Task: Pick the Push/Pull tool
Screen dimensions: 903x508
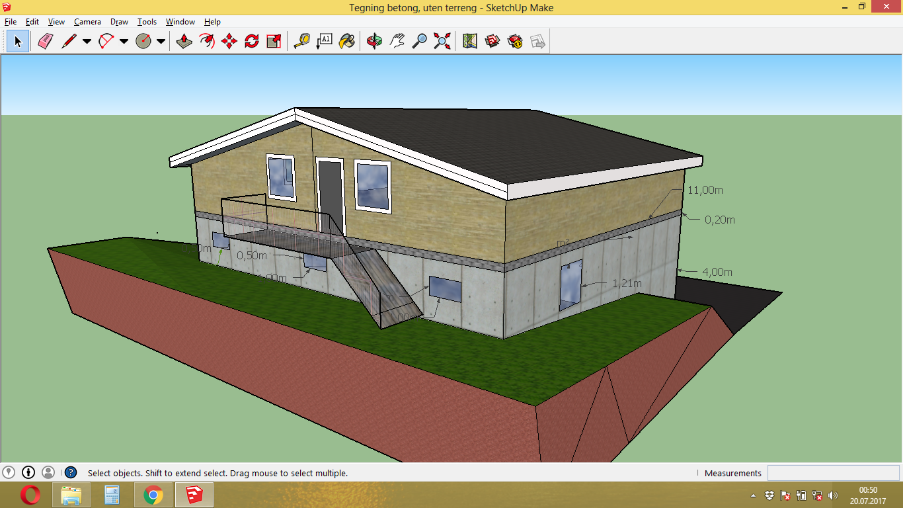Action: click(x=184, y=41)
